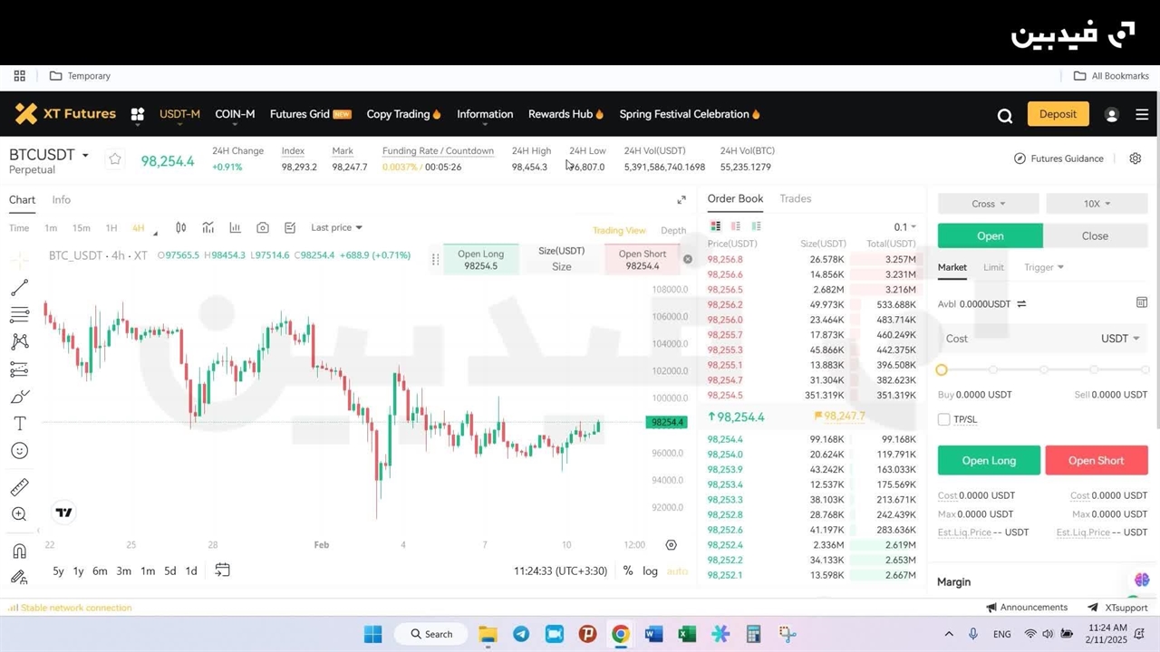Select the trend line drawing tool
This screenshot has width=1160, height=652.
pos(19,288)
